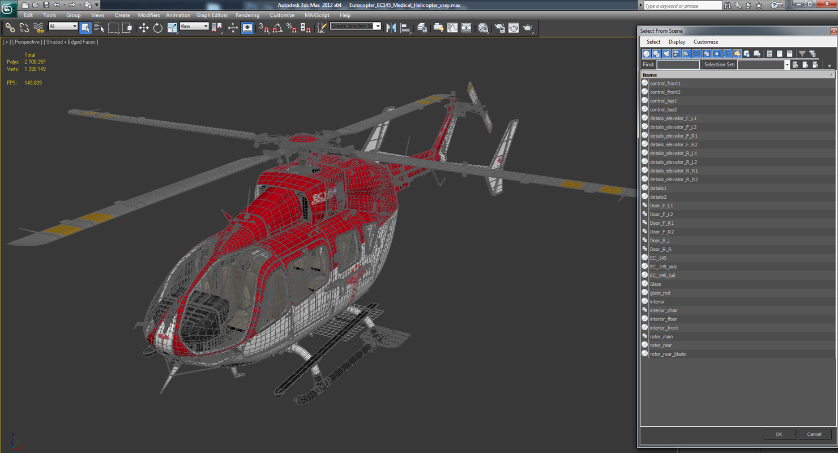
Task: Click the Align tool
Action: (x=405, y=28)
